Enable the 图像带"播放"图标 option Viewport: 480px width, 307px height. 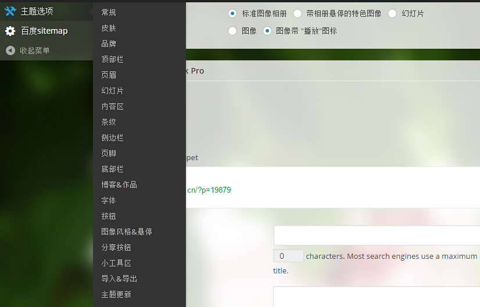tap(267, 31)
